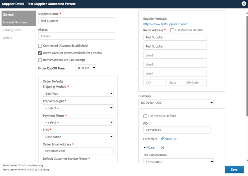Image resolution: width=248 pixels, height=176 pixels.
Task: Open the Order Cut-Off Time dropdown
Action: point(86,68)
